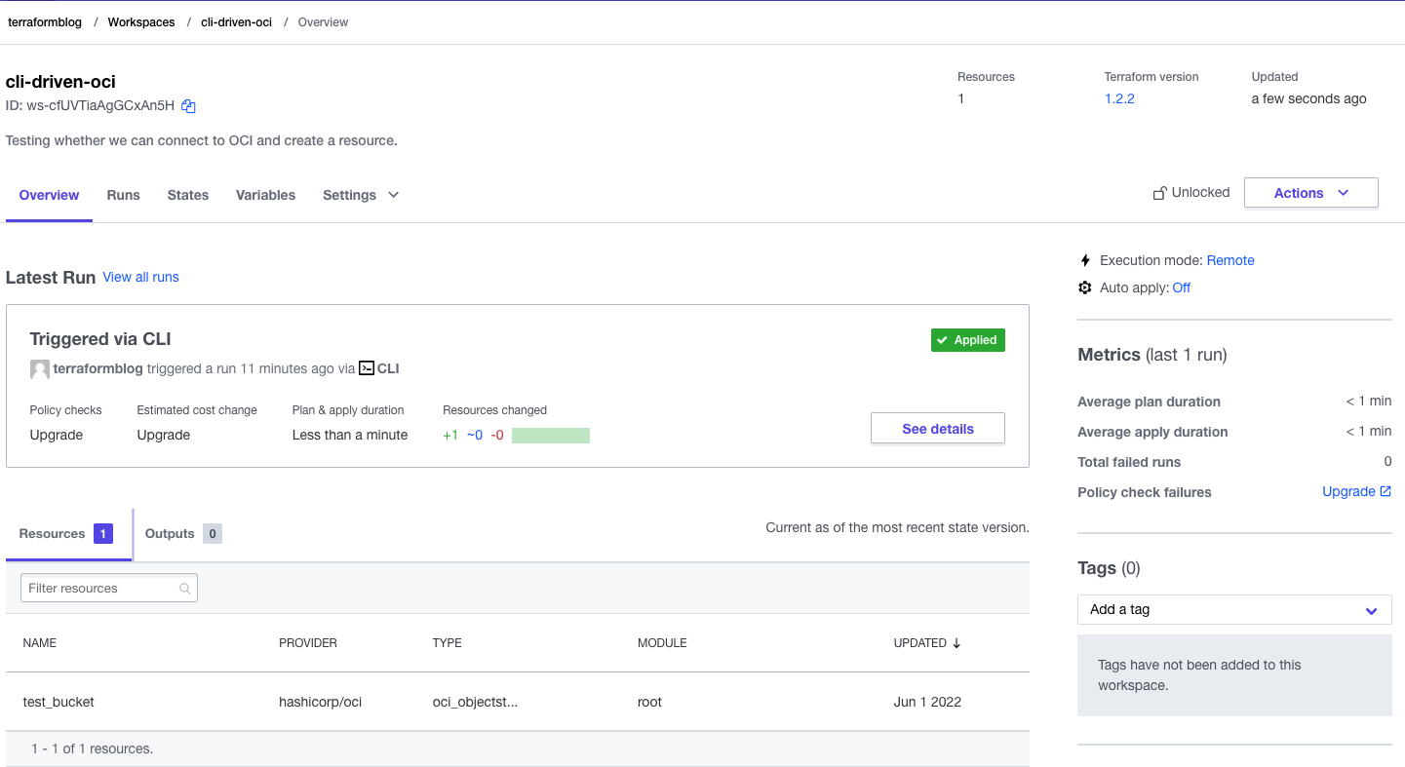Open the Upgrade external link beside Policy check failures

pos(1357,491)
